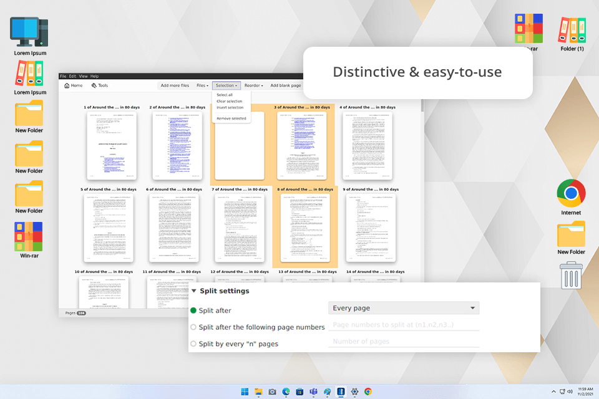This screenshot has height=399, width=599.
Task: Collapse the Split settings section
Action: pyautogui.click(x=194, y=291)
